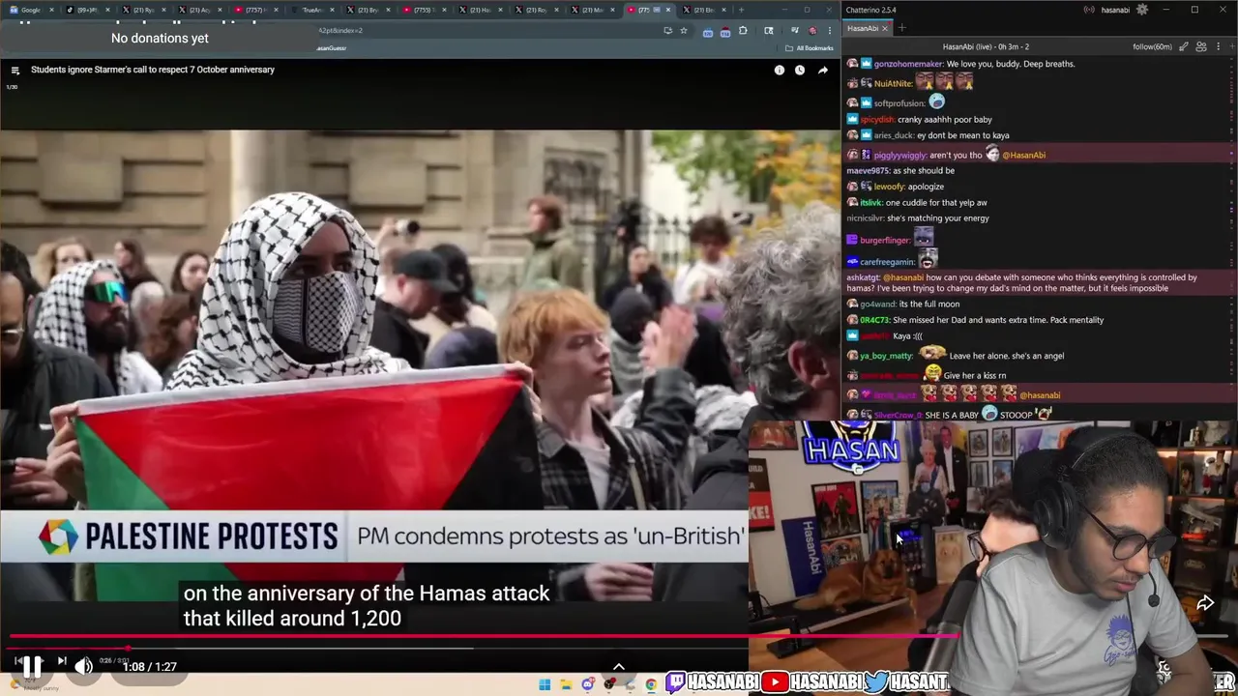
Task: Open the moderation sword icon in Chatterino
Action: [x=1184, y=46]
